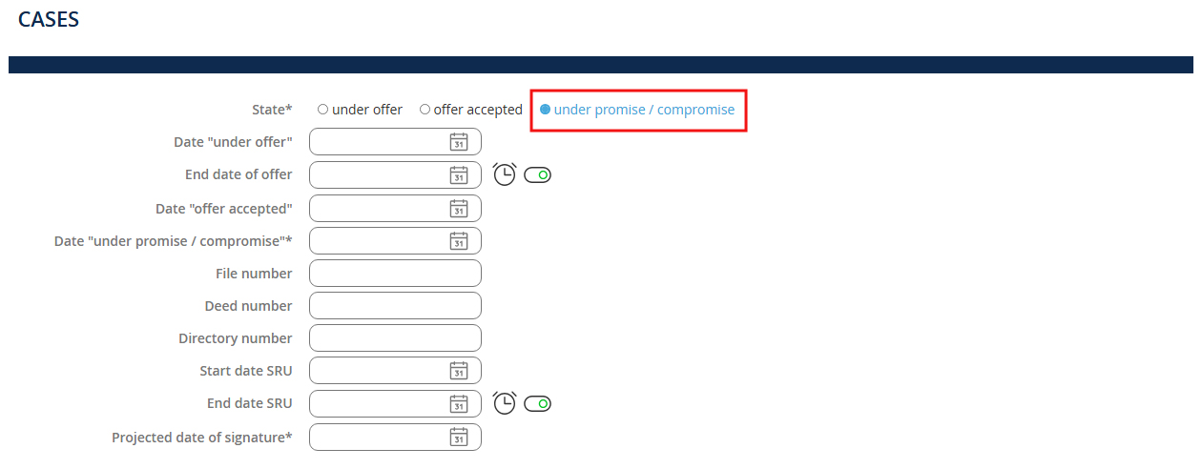Viewport: 1202px width, 469px height.
Task: Click the Deed number input field
Action: pyautogui.click(x=395, y=306)
